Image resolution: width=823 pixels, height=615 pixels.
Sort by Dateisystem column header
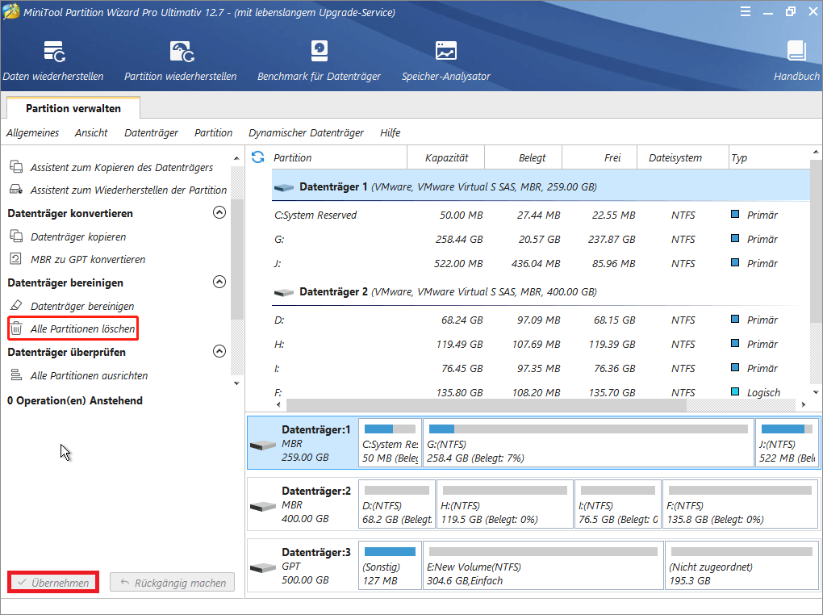click(x=683, y=157)
